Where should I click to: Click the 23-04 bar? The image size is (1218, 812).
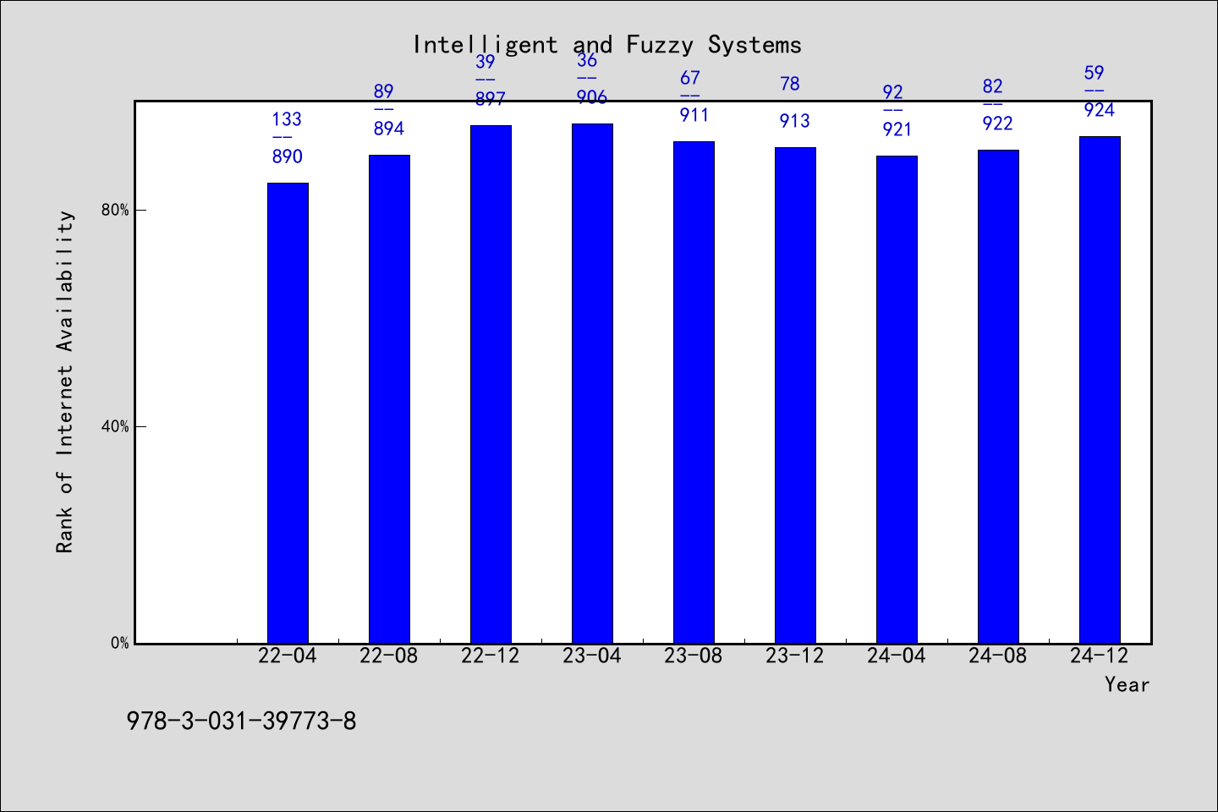coord(592,383)
